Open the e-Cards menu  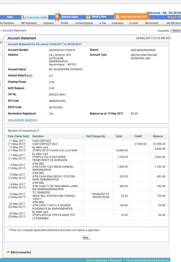[x=134, y=23]
